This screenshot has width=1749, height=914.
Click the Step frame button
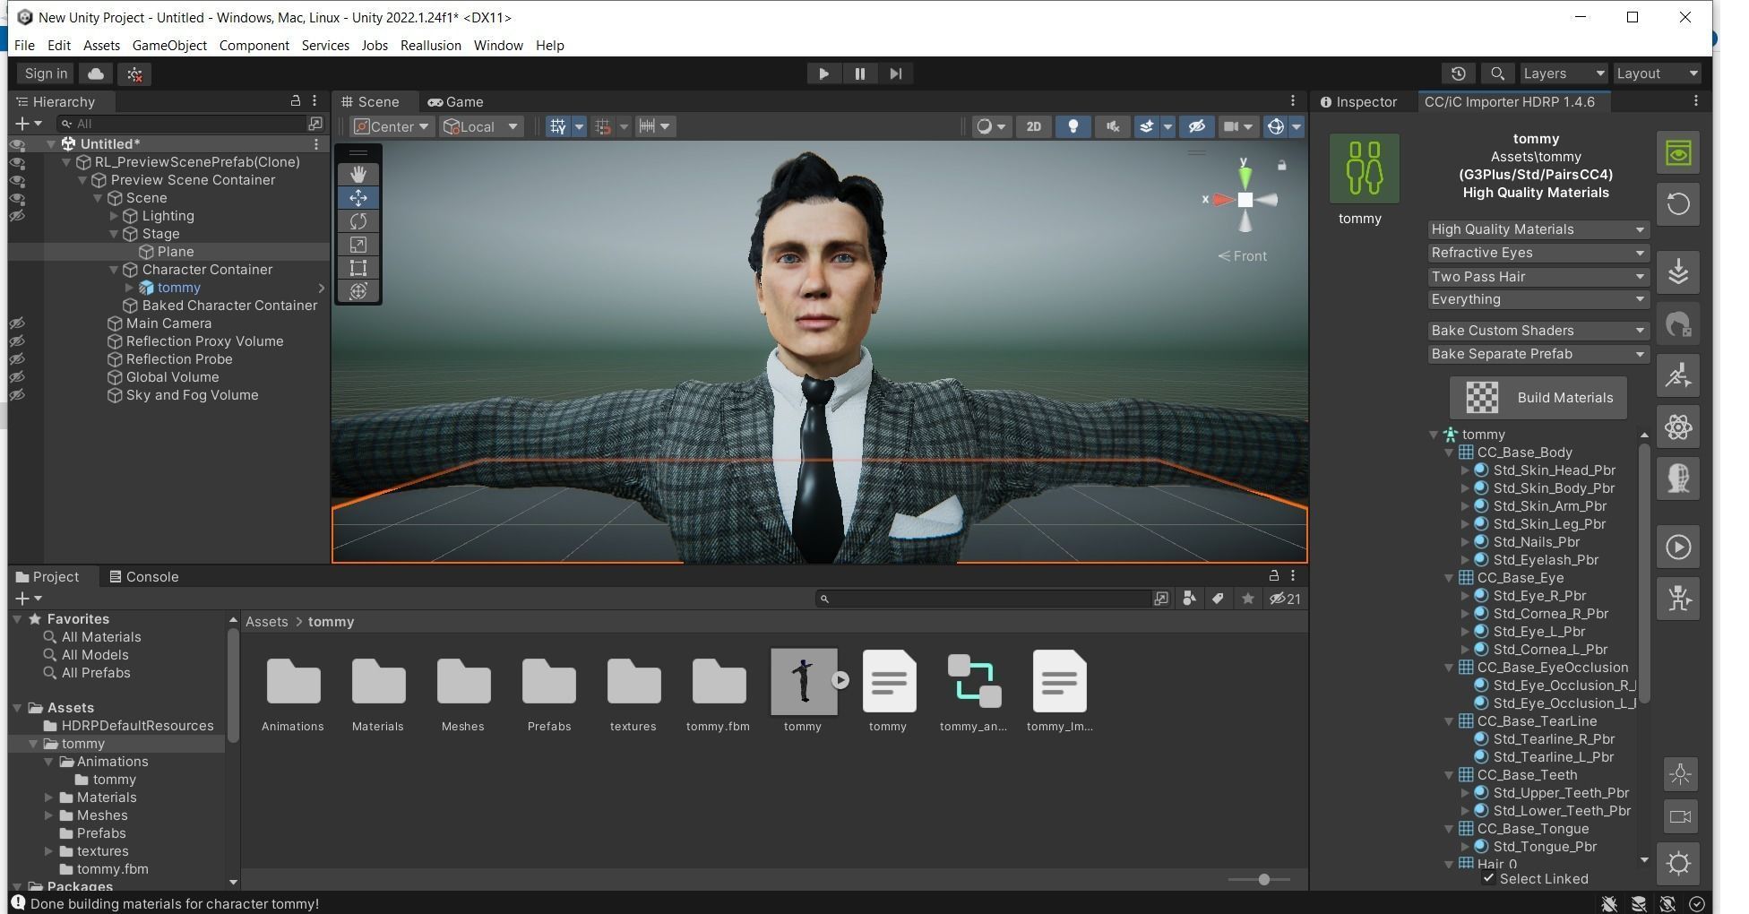[895, 73]
